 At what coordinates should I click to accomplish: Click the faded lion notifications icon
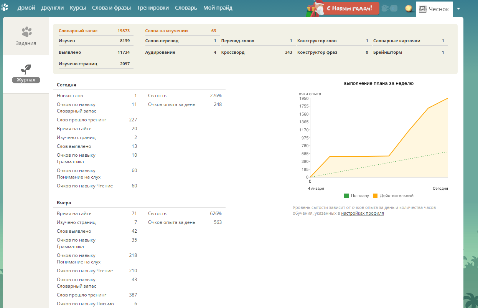389,8
